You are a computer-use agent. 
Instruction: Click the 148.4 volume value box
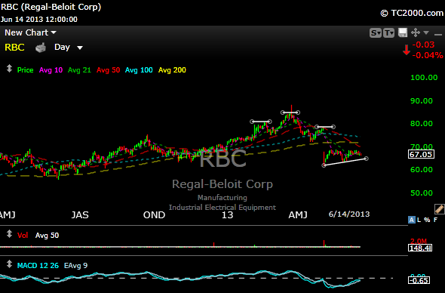pos(420,248)
